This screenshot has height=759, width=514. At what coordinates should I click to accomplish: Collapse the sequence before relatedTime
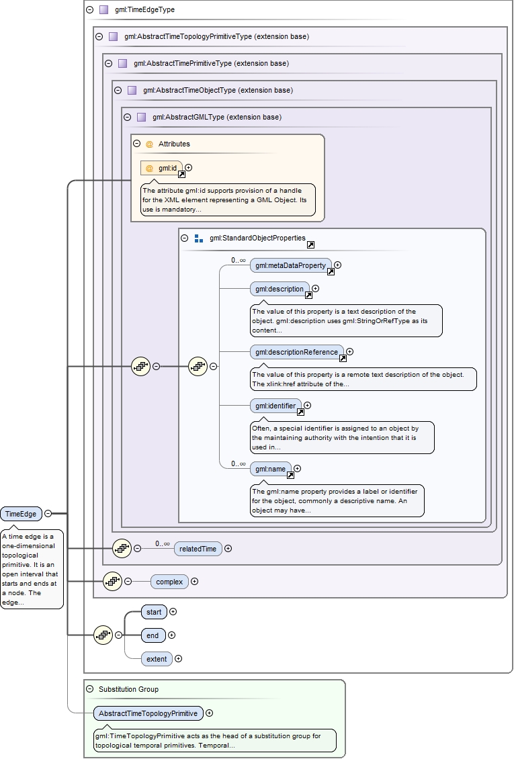coord(138,549)
